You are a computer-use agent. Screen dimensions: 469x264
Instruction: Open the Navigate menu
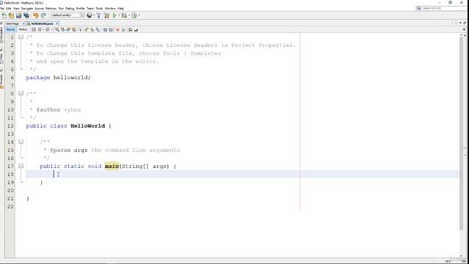pyautogui.click(x=27, y=8)
